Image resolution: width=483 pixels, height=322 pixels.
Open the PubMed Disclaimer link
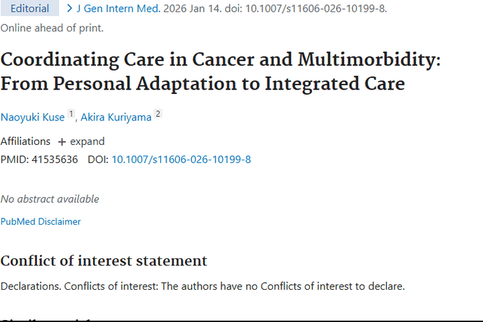41,222
